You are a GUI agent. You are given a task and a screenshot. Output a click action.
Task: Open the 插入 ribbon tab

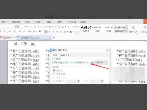(4, 22)
